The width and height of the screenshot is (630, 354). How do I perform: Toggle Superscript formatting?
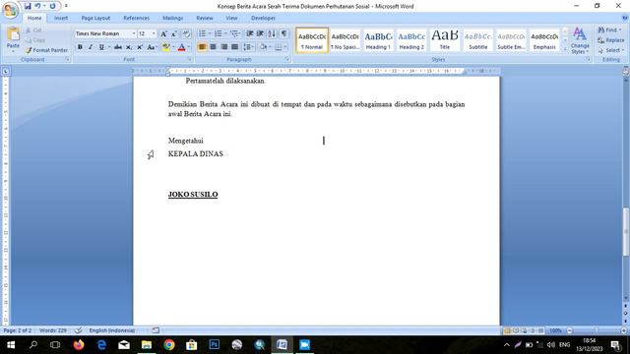click(x=140, y=47)
